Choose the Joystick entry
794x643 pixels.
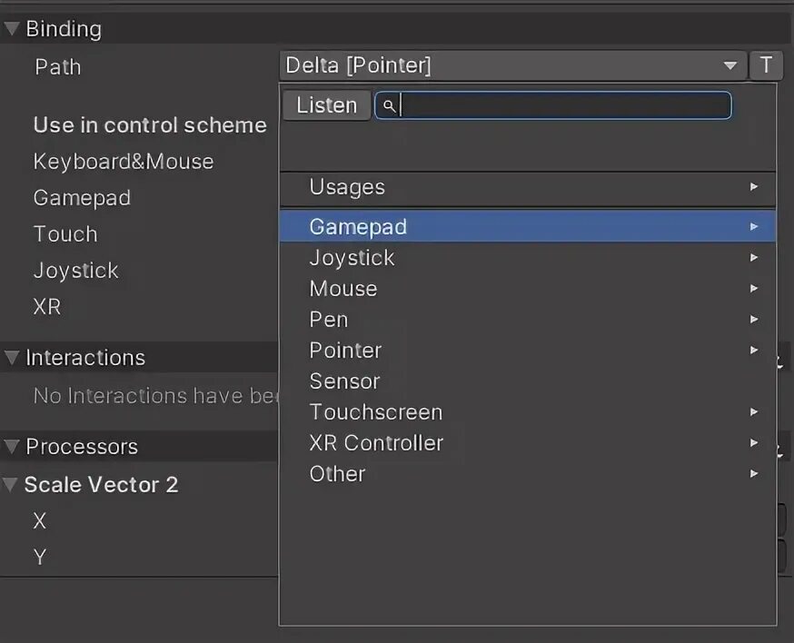[x=528, y=258]
